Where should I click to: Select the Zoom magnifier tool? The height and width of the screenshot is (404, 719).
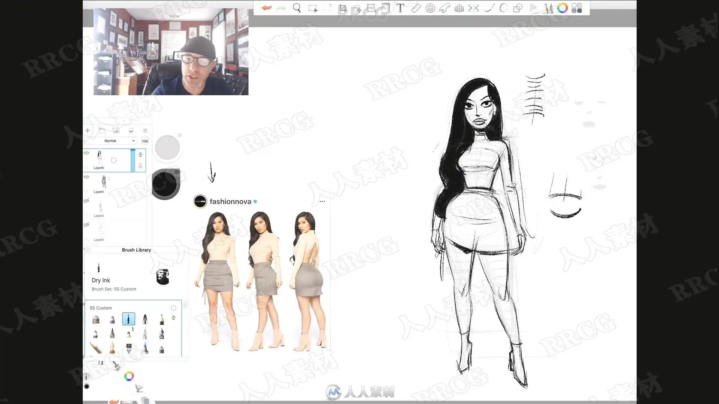(297, 8)
